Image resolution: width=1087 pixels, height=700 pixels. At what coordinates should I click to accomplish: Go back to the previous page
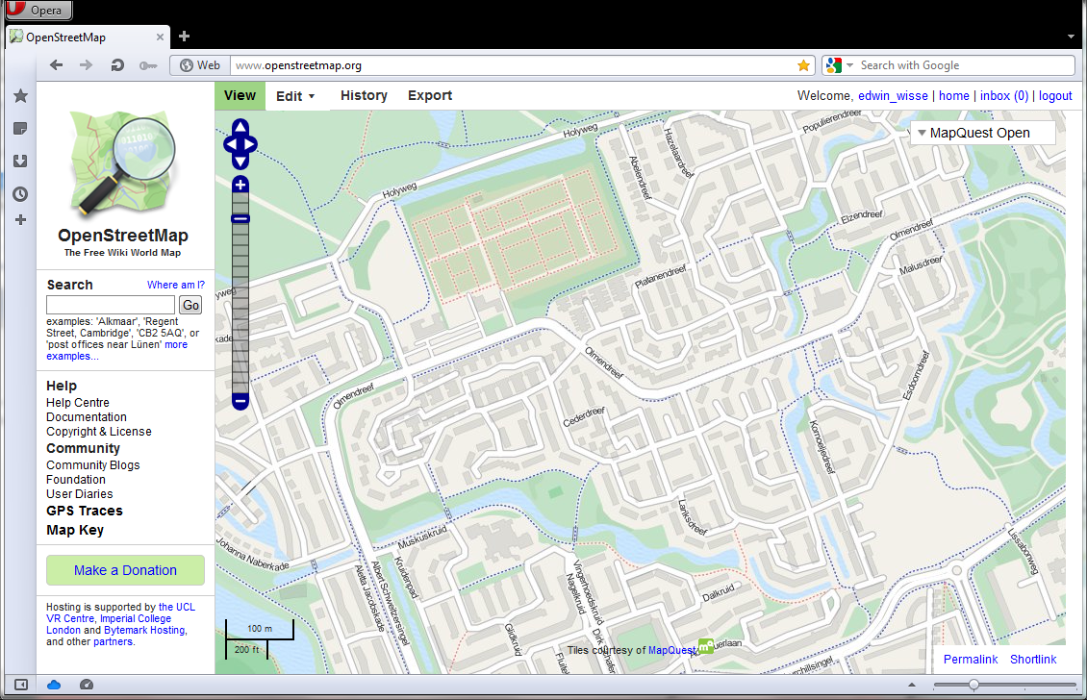56,65
